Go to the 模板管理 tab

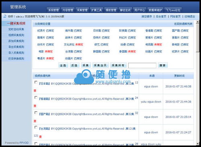point(111,10)
